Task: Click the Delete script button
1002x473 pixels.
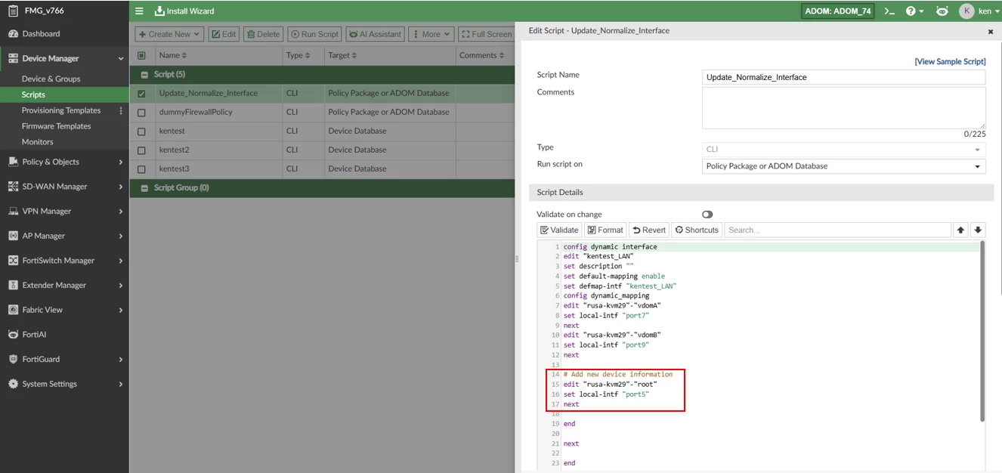Action: (264, 34)
